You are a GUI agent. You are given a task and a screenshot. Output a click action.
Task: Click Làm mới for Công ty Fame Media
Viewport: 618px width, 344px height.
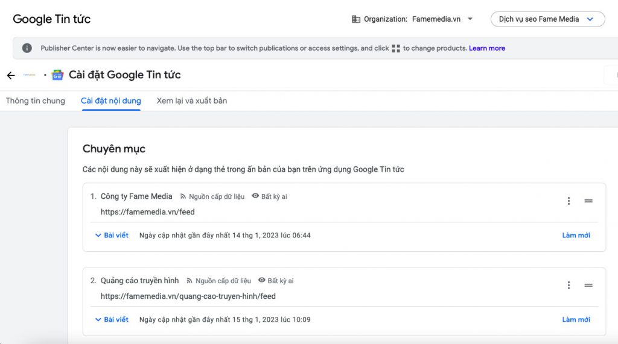(576, 236)
